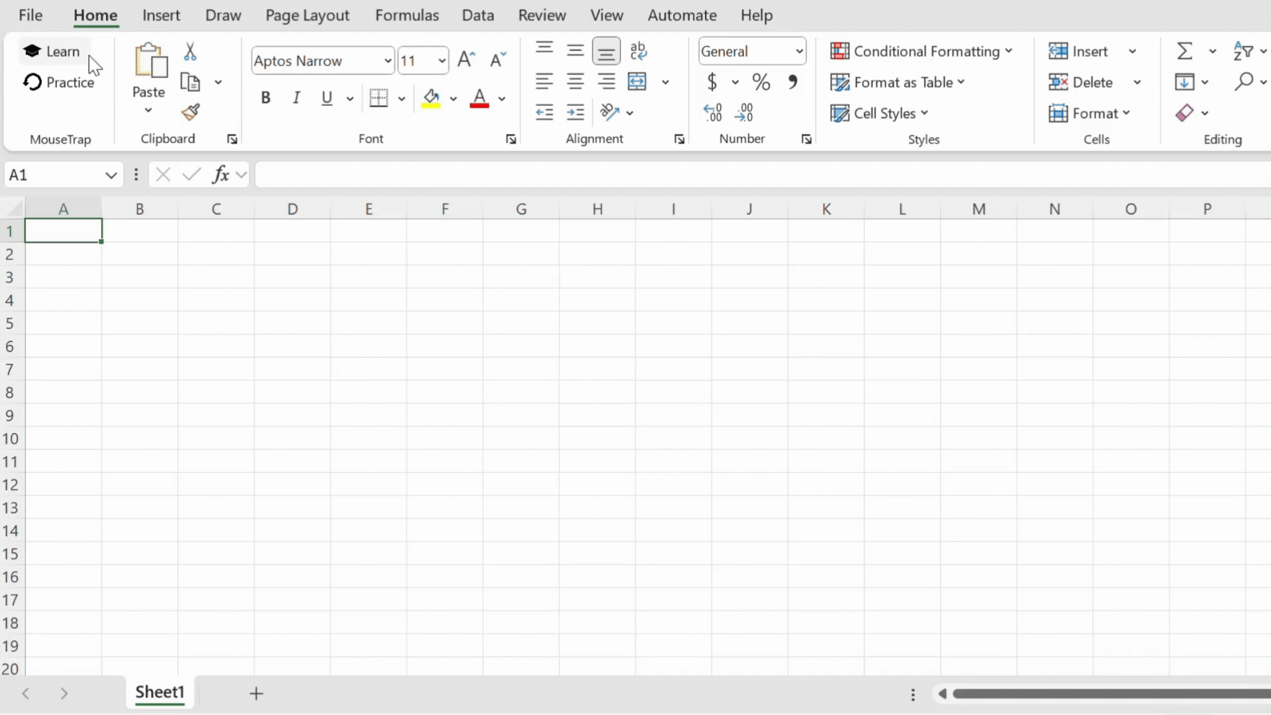Image resolution: width=1271 pixels, height=715 pixels.
Task: Click the Increase Decimal icon
Action: [x=712, y=113]
